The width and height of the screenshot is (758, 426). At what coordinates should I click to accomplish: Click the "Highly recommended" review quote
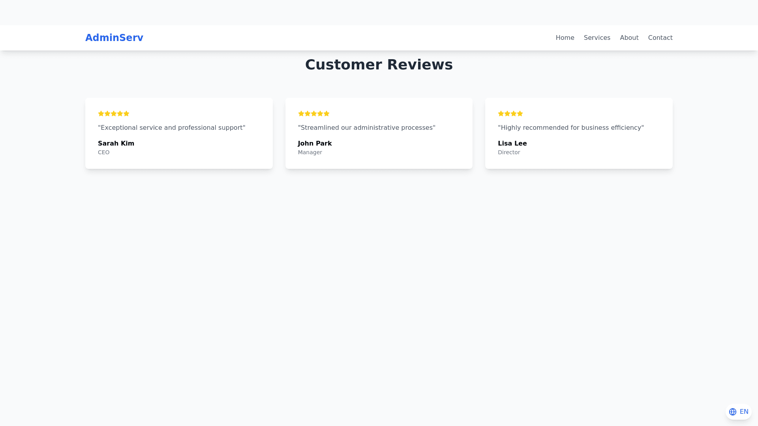pos(570,128)
